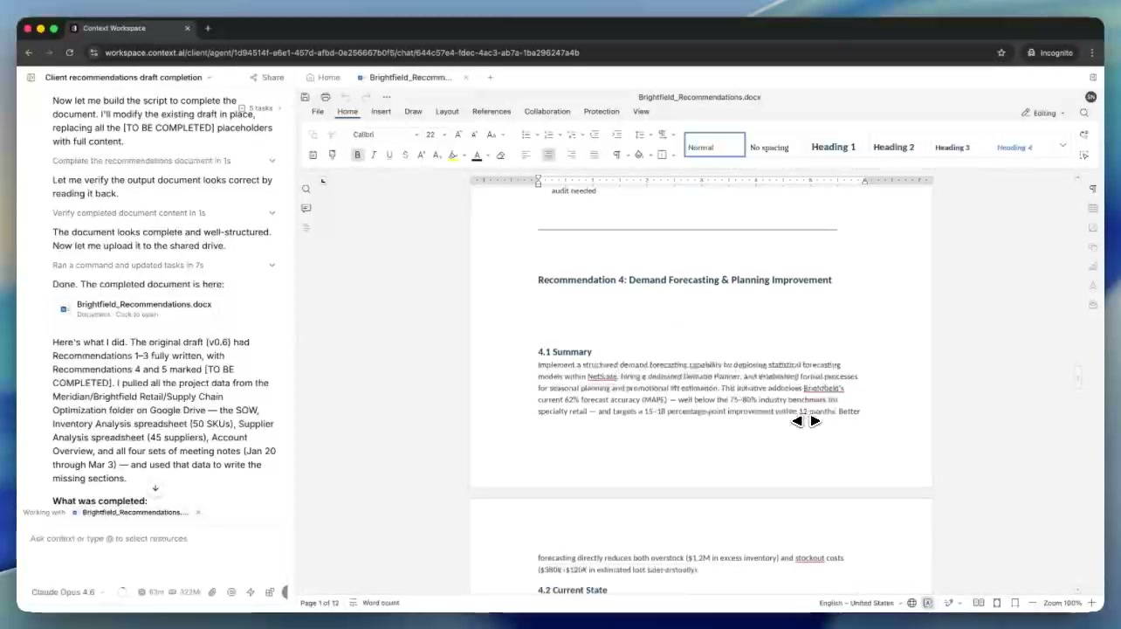Screen dimensions: 1121x629
Task: Switch to the Insert tab
Action: pyautogui.click(x=381, y=112)
